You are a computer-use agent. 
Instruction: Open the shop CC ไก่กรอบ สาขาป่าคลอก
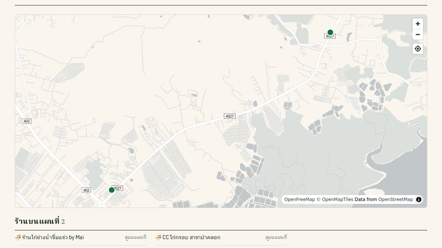tap(191, 237)
